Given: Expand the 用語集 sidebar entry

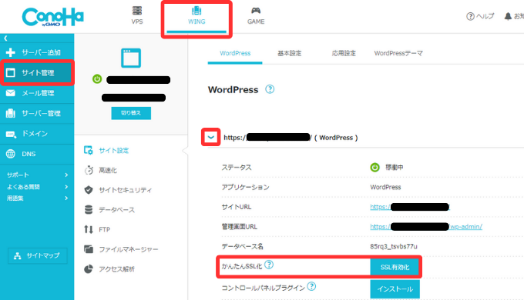Looking at the screenshot, I should pyautogui.click(x=37, y=198).
